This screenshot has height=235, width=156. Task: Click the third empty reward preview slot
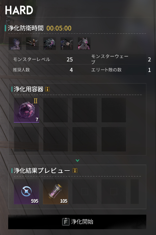pos(85,192)
